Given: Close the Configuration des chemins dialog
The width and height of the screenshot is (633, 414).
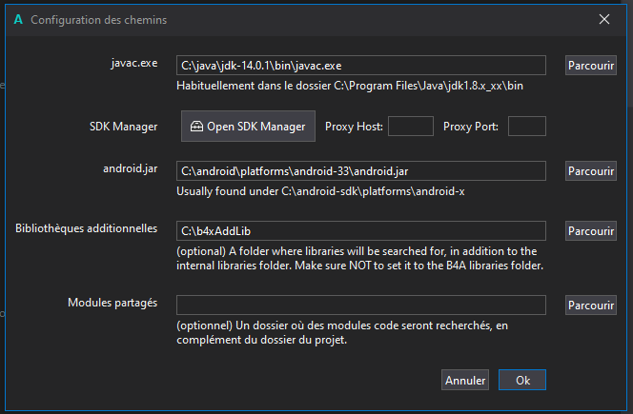Looking at the screenshot, I should 603,19.
